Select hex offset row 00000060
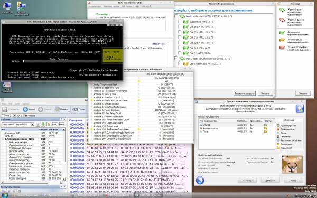Image resolution: width=317 pixels, height=198 pixels. (77, 148)
